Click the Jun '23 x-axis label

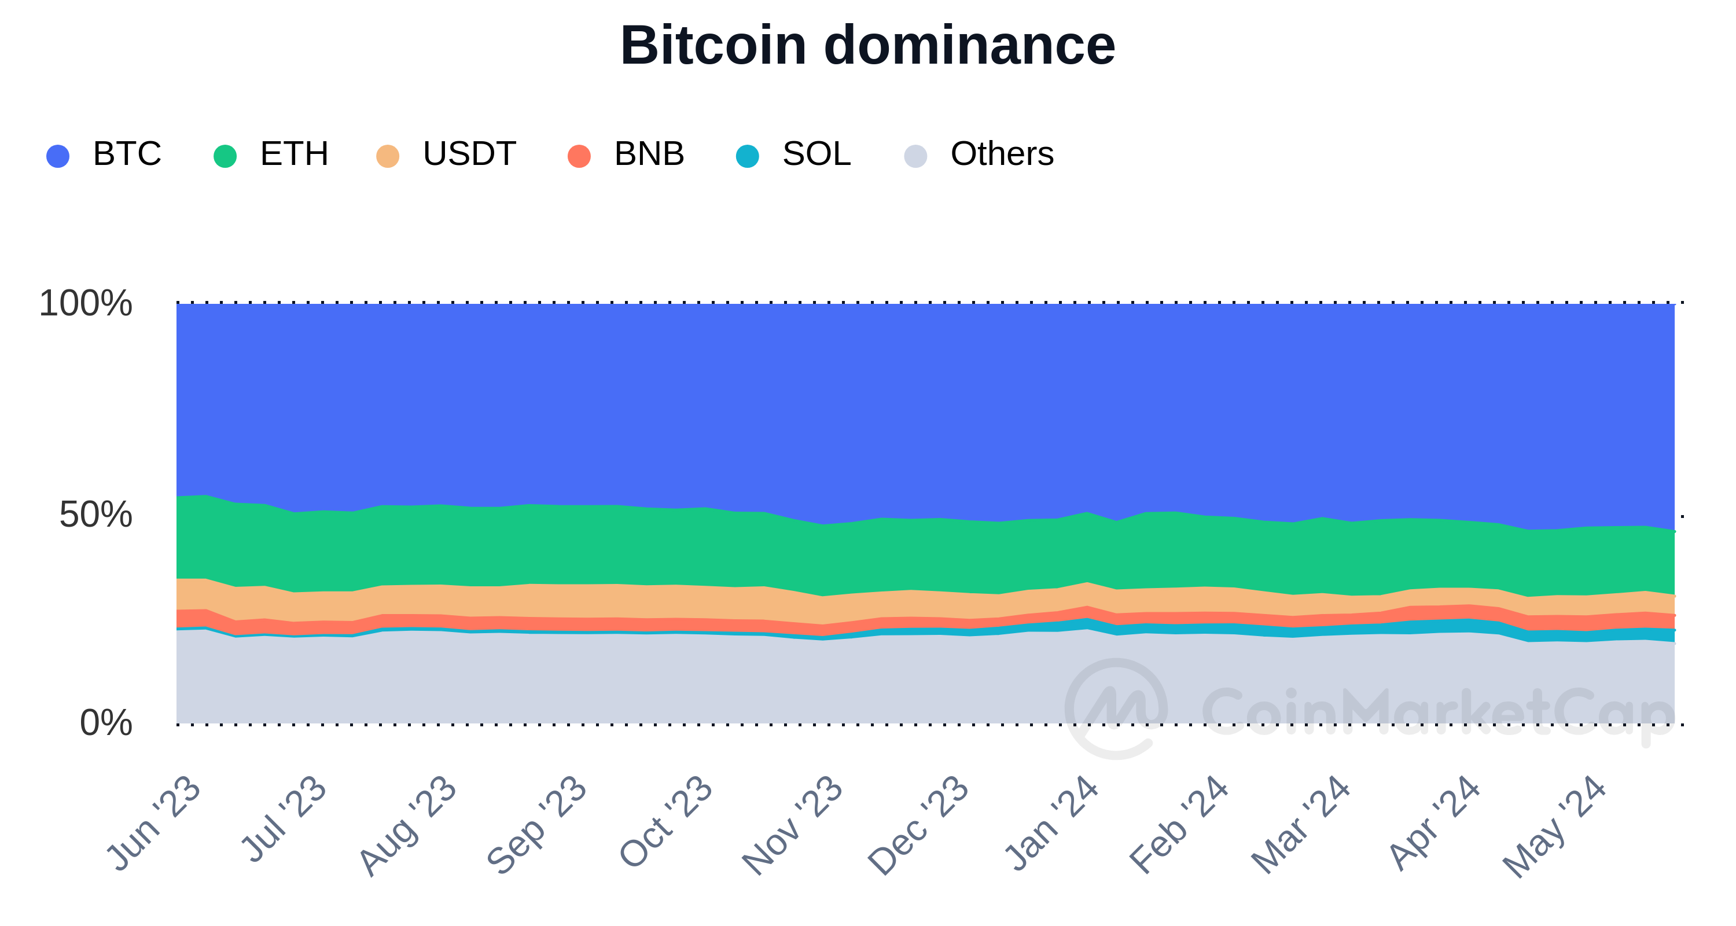[155, 823]
